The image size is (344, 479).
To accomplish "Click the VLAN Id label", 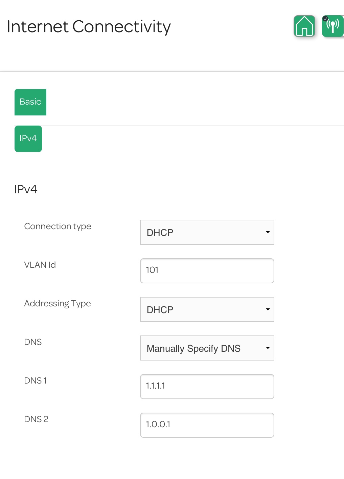I will pos(40,265).
